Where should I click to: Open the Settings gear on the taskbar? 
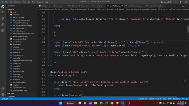pos(85,103)
